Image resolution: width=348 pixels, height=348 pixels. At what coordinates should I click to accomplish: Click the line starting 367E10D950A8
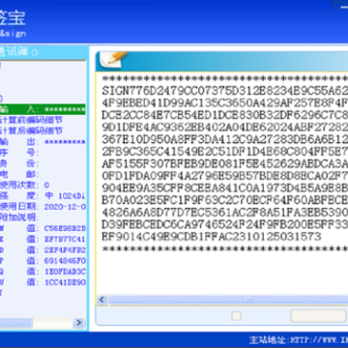click(x=225, y=139)
